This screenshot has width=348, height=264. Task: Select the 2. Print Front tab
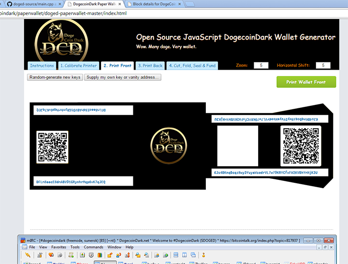117,66
